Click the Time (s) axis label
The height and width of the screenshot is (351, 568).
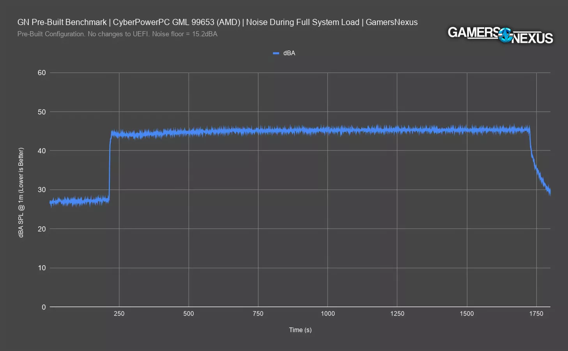point(300,330)
